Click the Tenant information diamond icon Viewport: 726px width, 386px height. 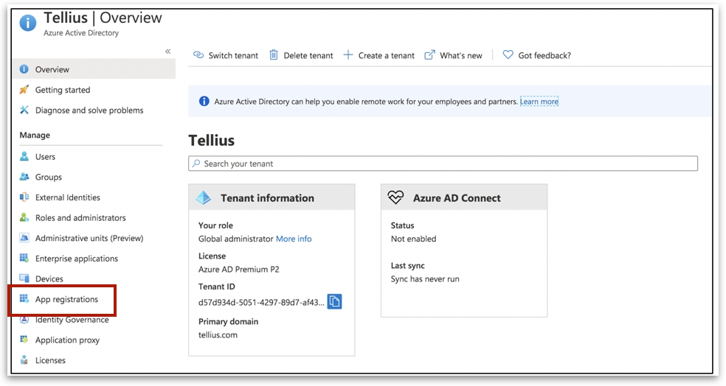[203, 197]
